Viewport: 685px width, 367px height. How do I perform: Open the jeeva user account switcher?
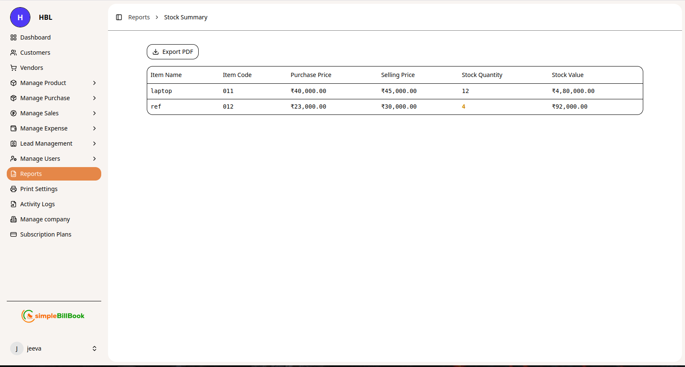[94, 348]
